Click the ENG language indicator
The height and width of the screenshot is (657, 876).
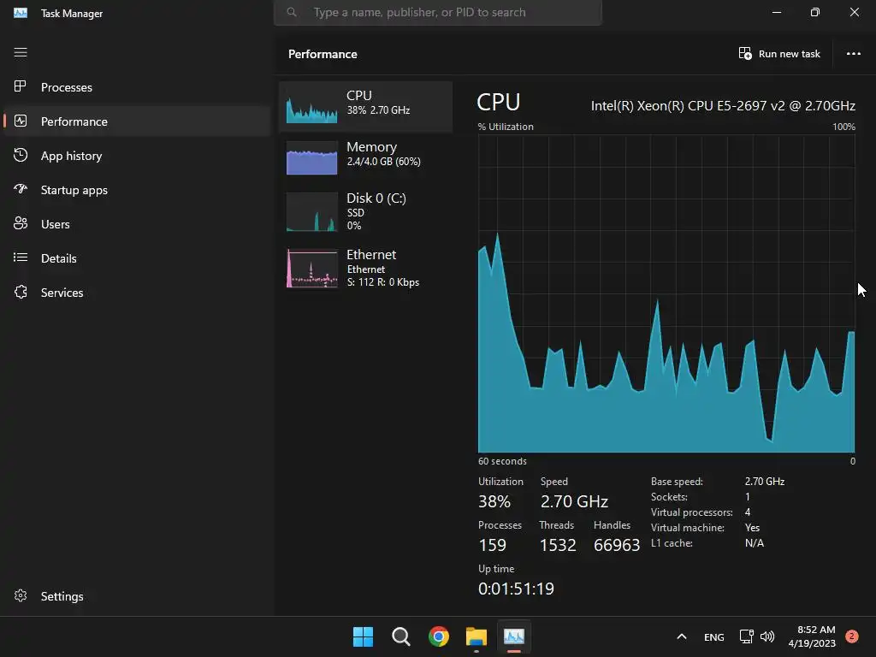click(714, 636)
